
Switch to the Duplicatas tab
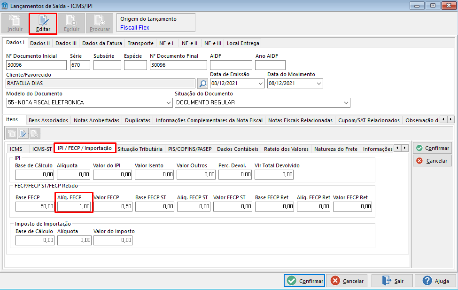(x=138, y=120)
